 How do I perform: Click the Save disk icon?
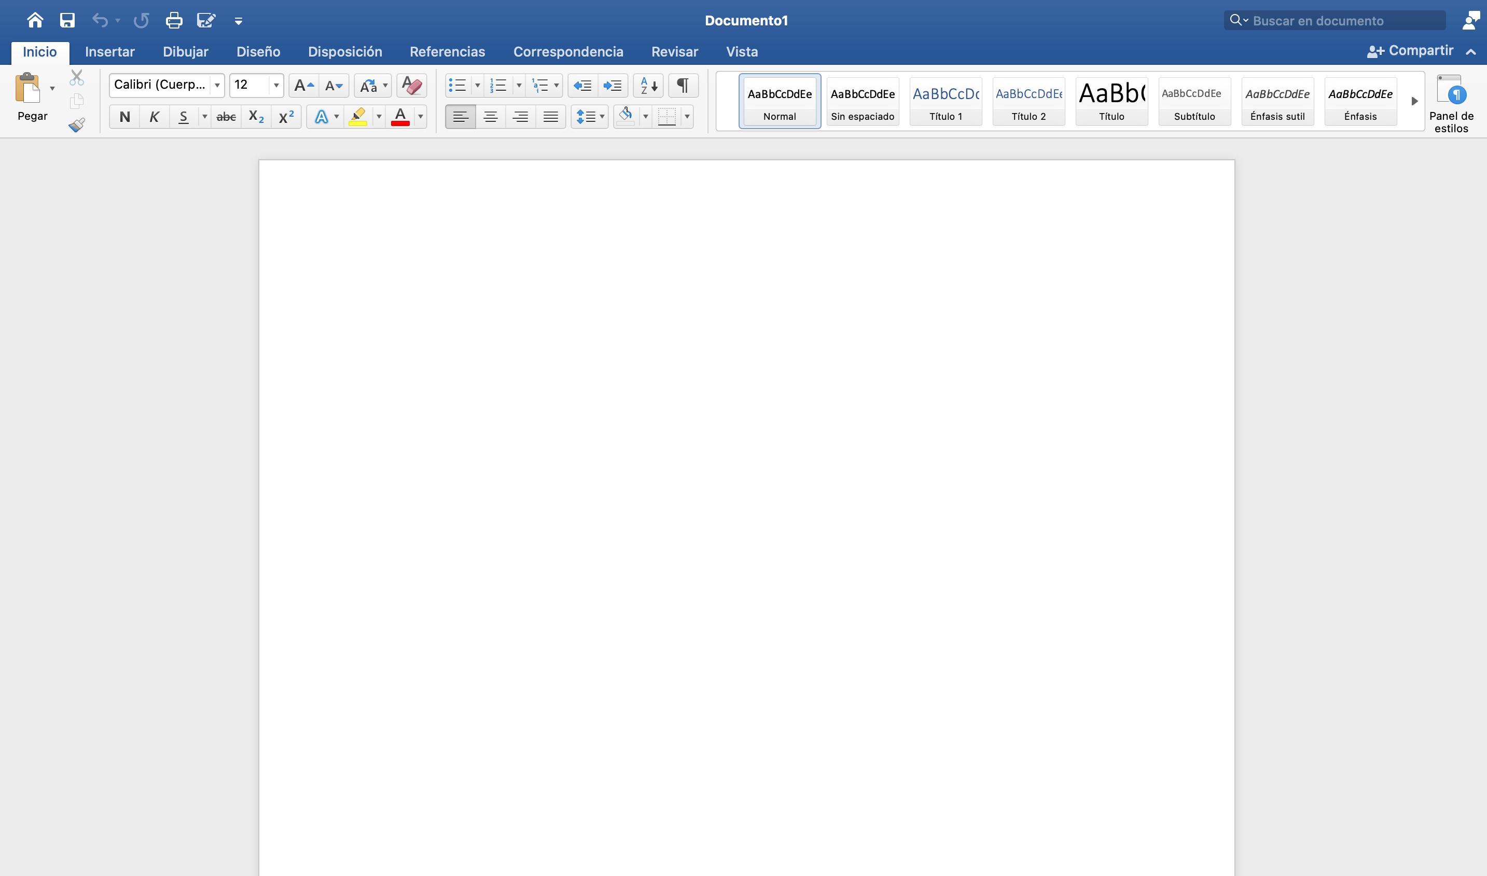(67, 21)
